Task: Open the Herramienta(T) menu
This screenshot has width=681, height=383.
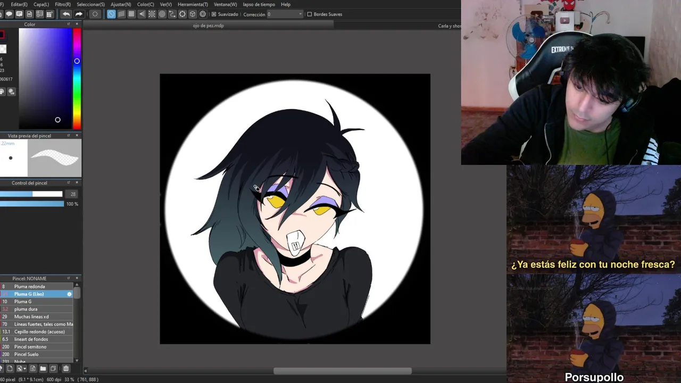Action: pos(193,4)
